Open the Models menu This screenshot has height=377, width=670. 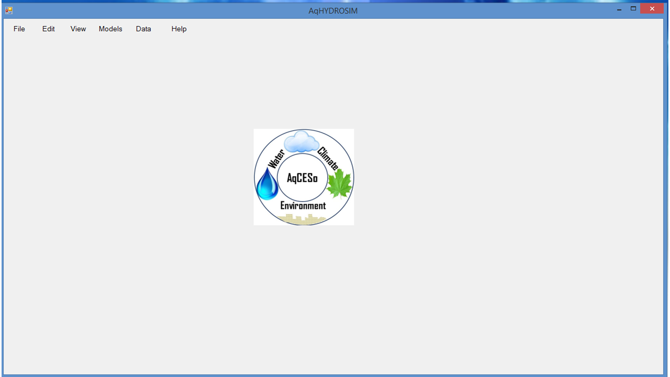point(110,29)
